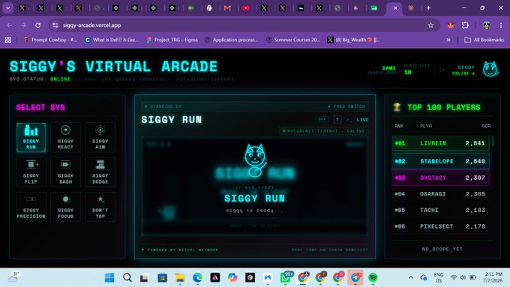Click the neon cat mascot in game screen
This screenshot has width=510, height=287.
click(x=255, y=160)
